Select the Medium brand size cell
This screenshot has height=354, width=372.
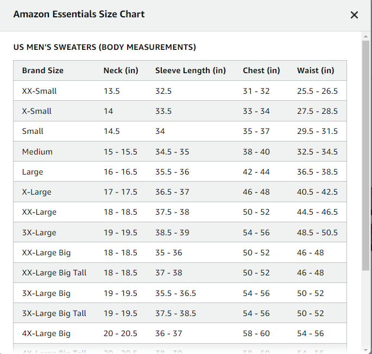[37, 152]
